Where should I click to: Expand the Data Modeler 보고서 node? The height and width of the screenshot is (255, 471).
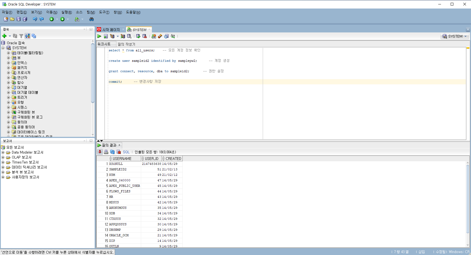pos(3,152)
